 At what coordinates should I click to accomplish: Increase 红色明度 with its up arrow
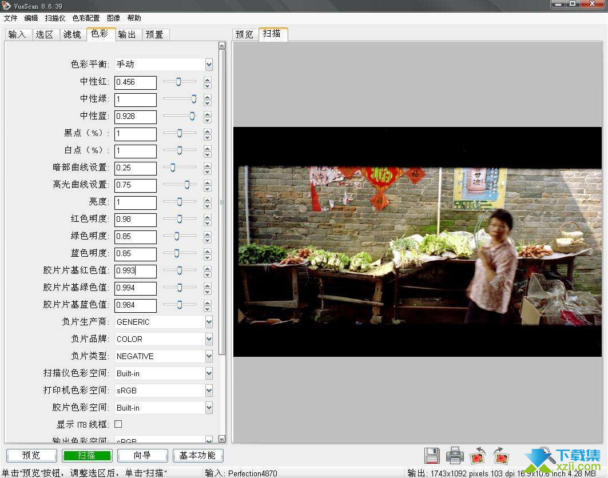208,217
